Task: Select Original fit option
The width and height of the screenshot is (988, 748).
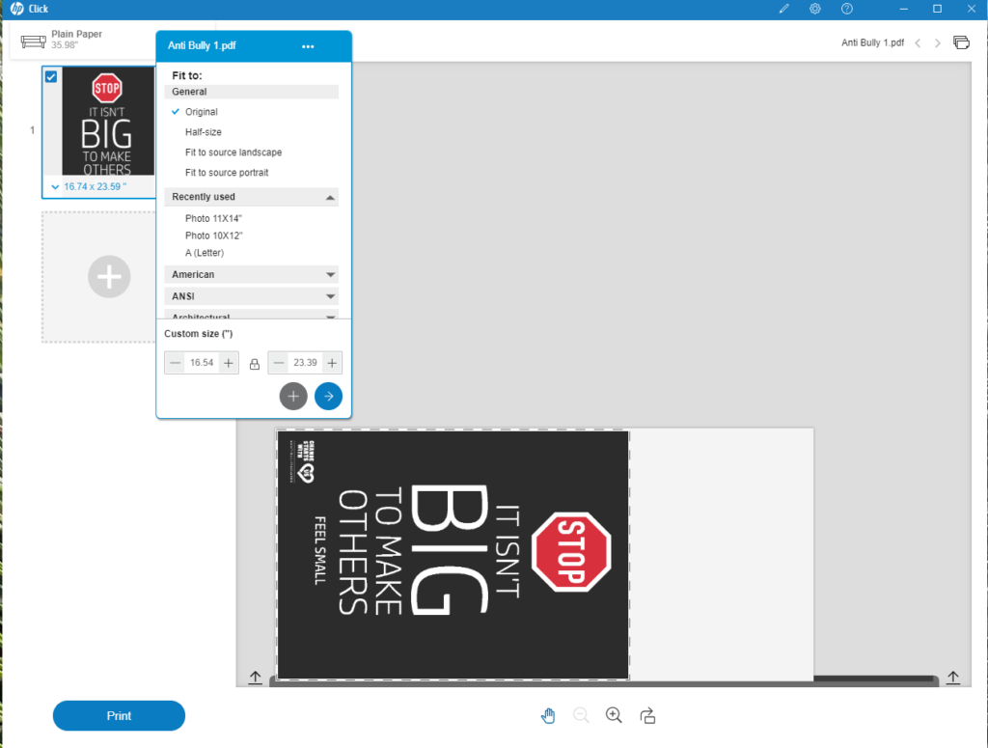Action: coord(201,112)
